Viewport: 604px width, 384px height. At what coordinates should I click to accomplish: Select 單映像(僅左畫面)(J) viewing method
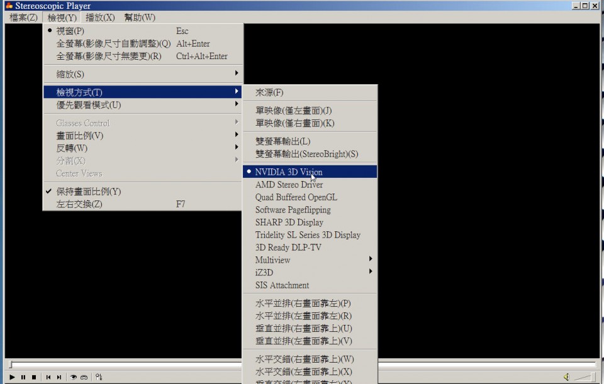310,111
